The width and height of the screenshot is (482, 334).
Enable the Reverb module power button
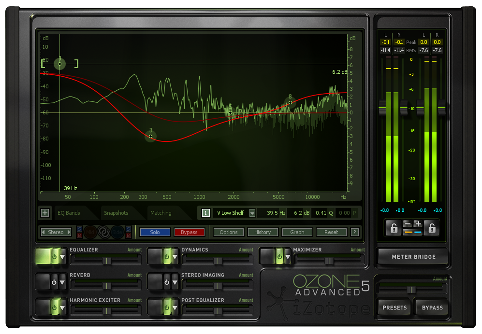coord(55,282)
